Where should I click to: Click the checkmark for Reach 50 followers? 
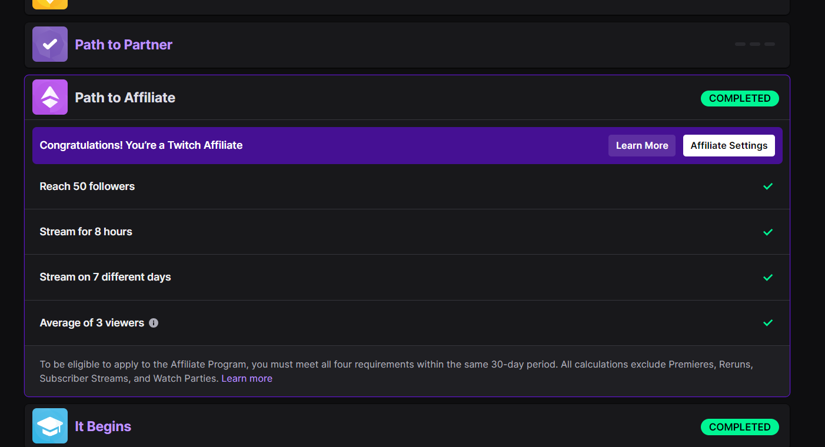pyautogui.click(x=767, y=186)
